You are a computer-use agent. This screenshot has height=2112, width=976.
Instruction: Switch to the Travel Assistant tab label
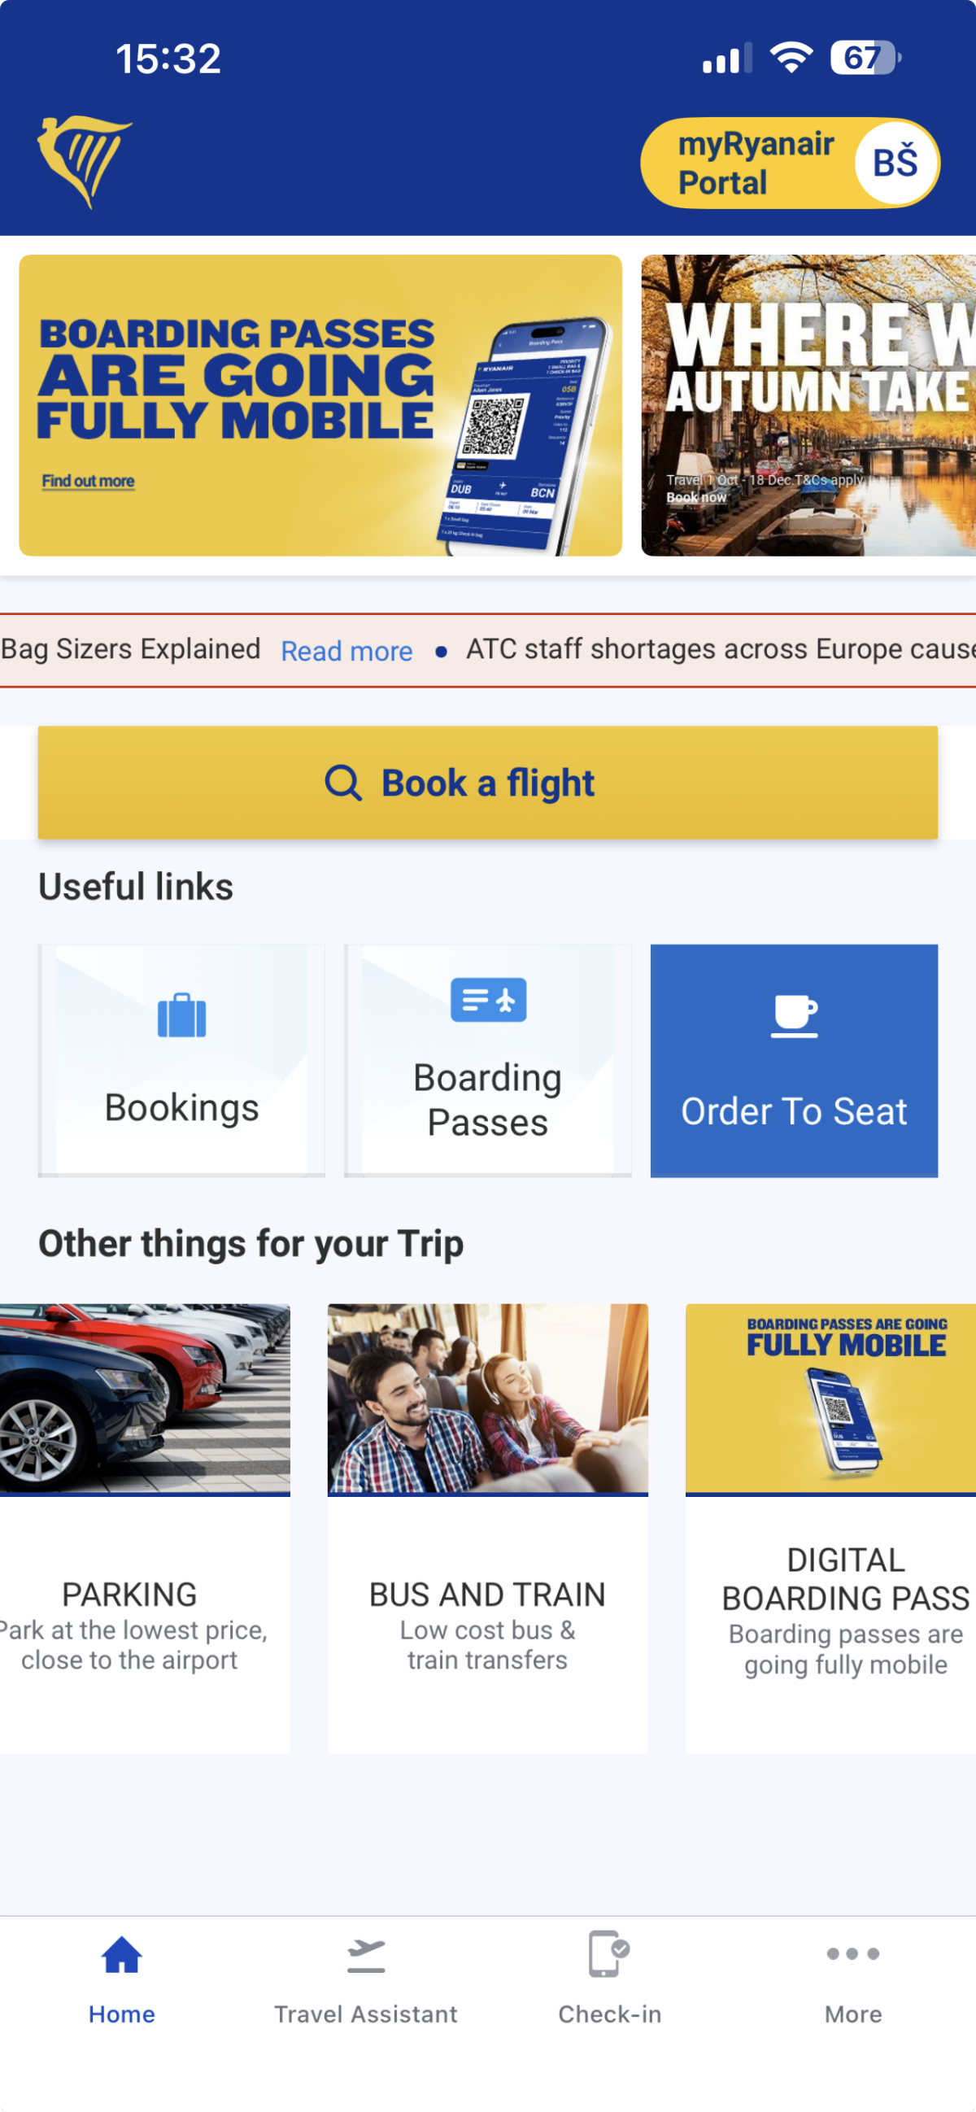[365, 2014]
